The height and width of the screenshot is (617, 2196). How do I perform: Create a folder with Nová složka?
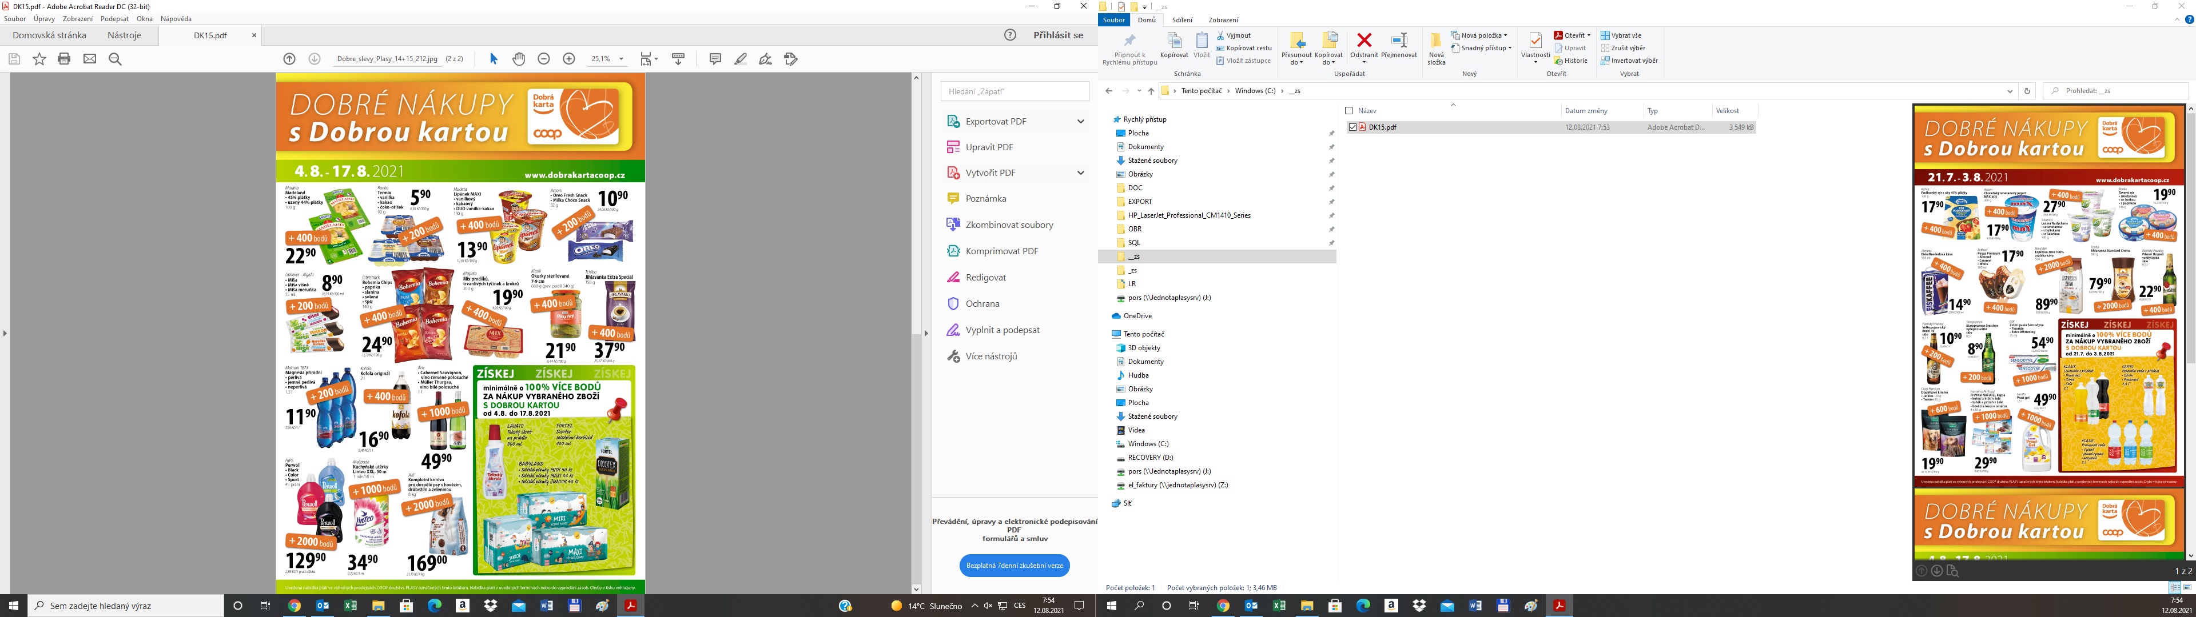(1437, 49)
